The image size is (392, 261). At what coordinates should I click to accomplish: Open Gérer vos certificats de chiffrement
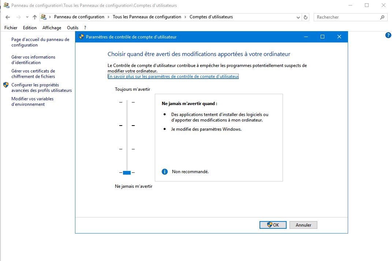(x=33, y=74)
